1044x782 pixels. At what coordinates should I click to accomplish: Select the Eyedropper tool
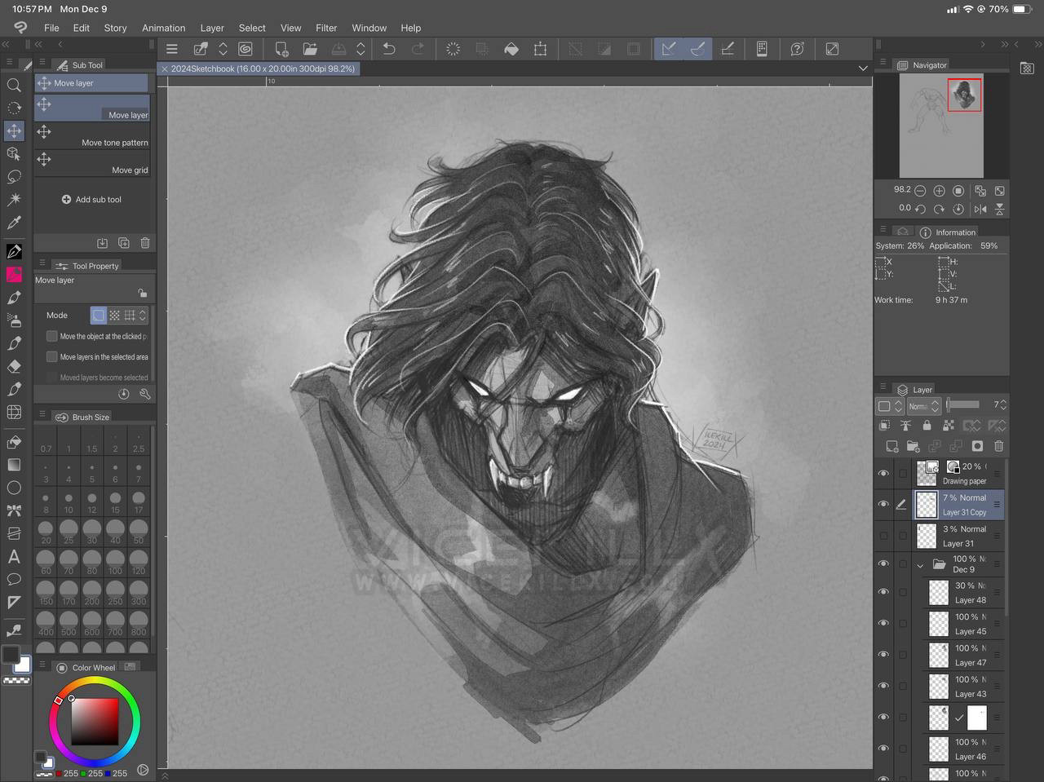coord(14,222)
